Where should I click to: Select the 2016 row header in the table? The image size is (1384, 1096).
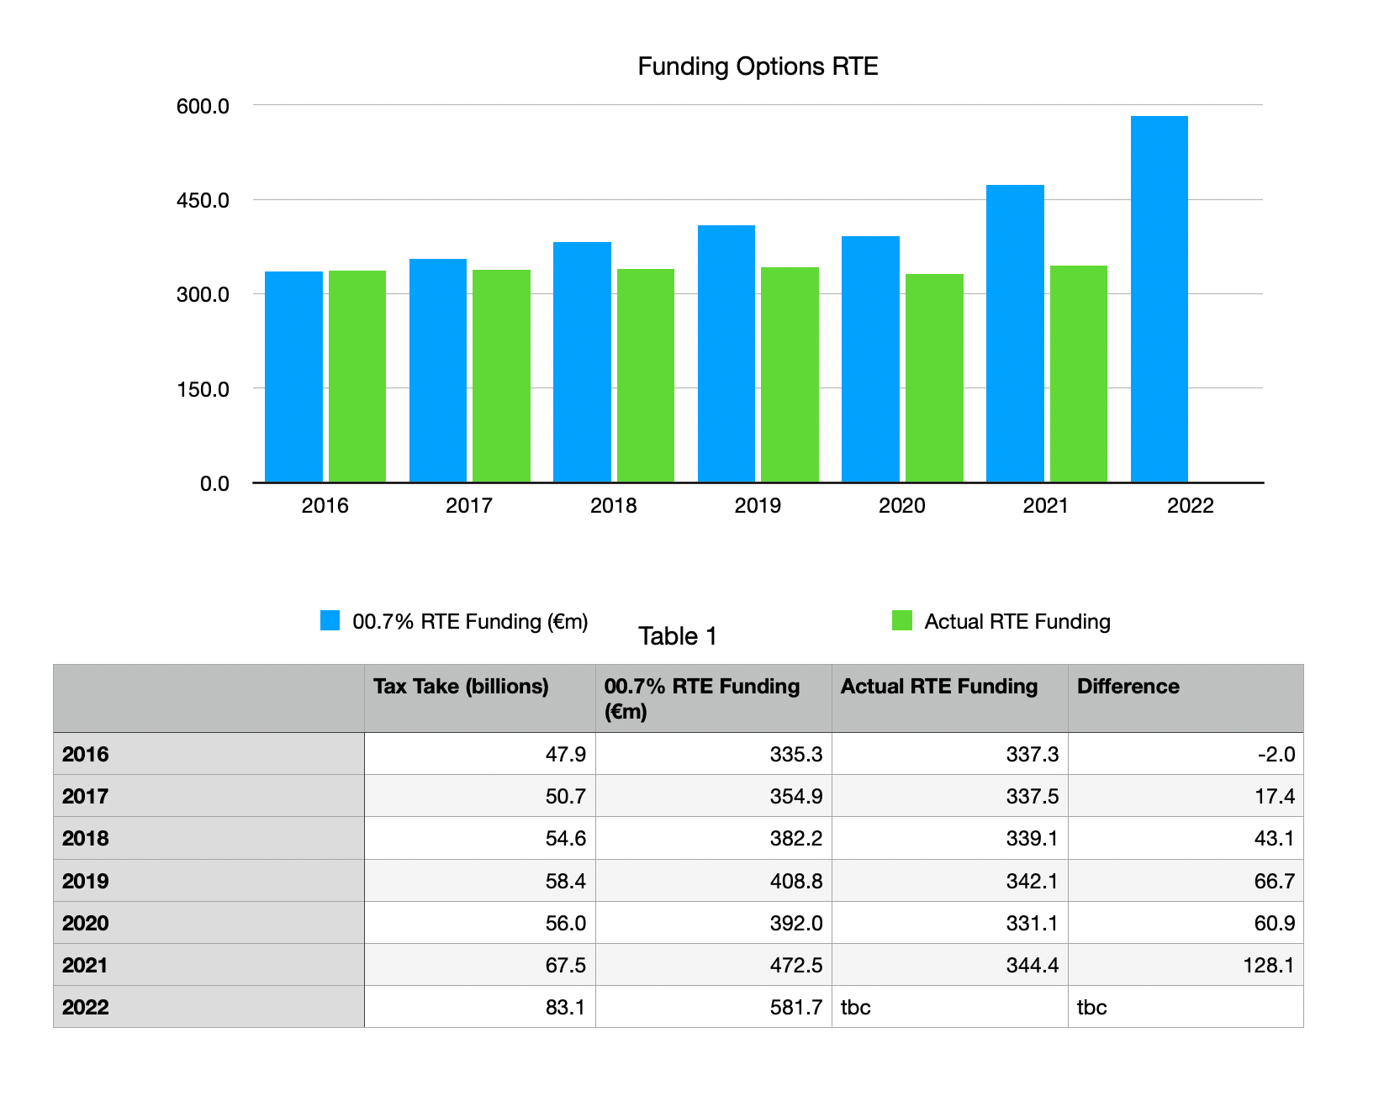pos(209,754)
